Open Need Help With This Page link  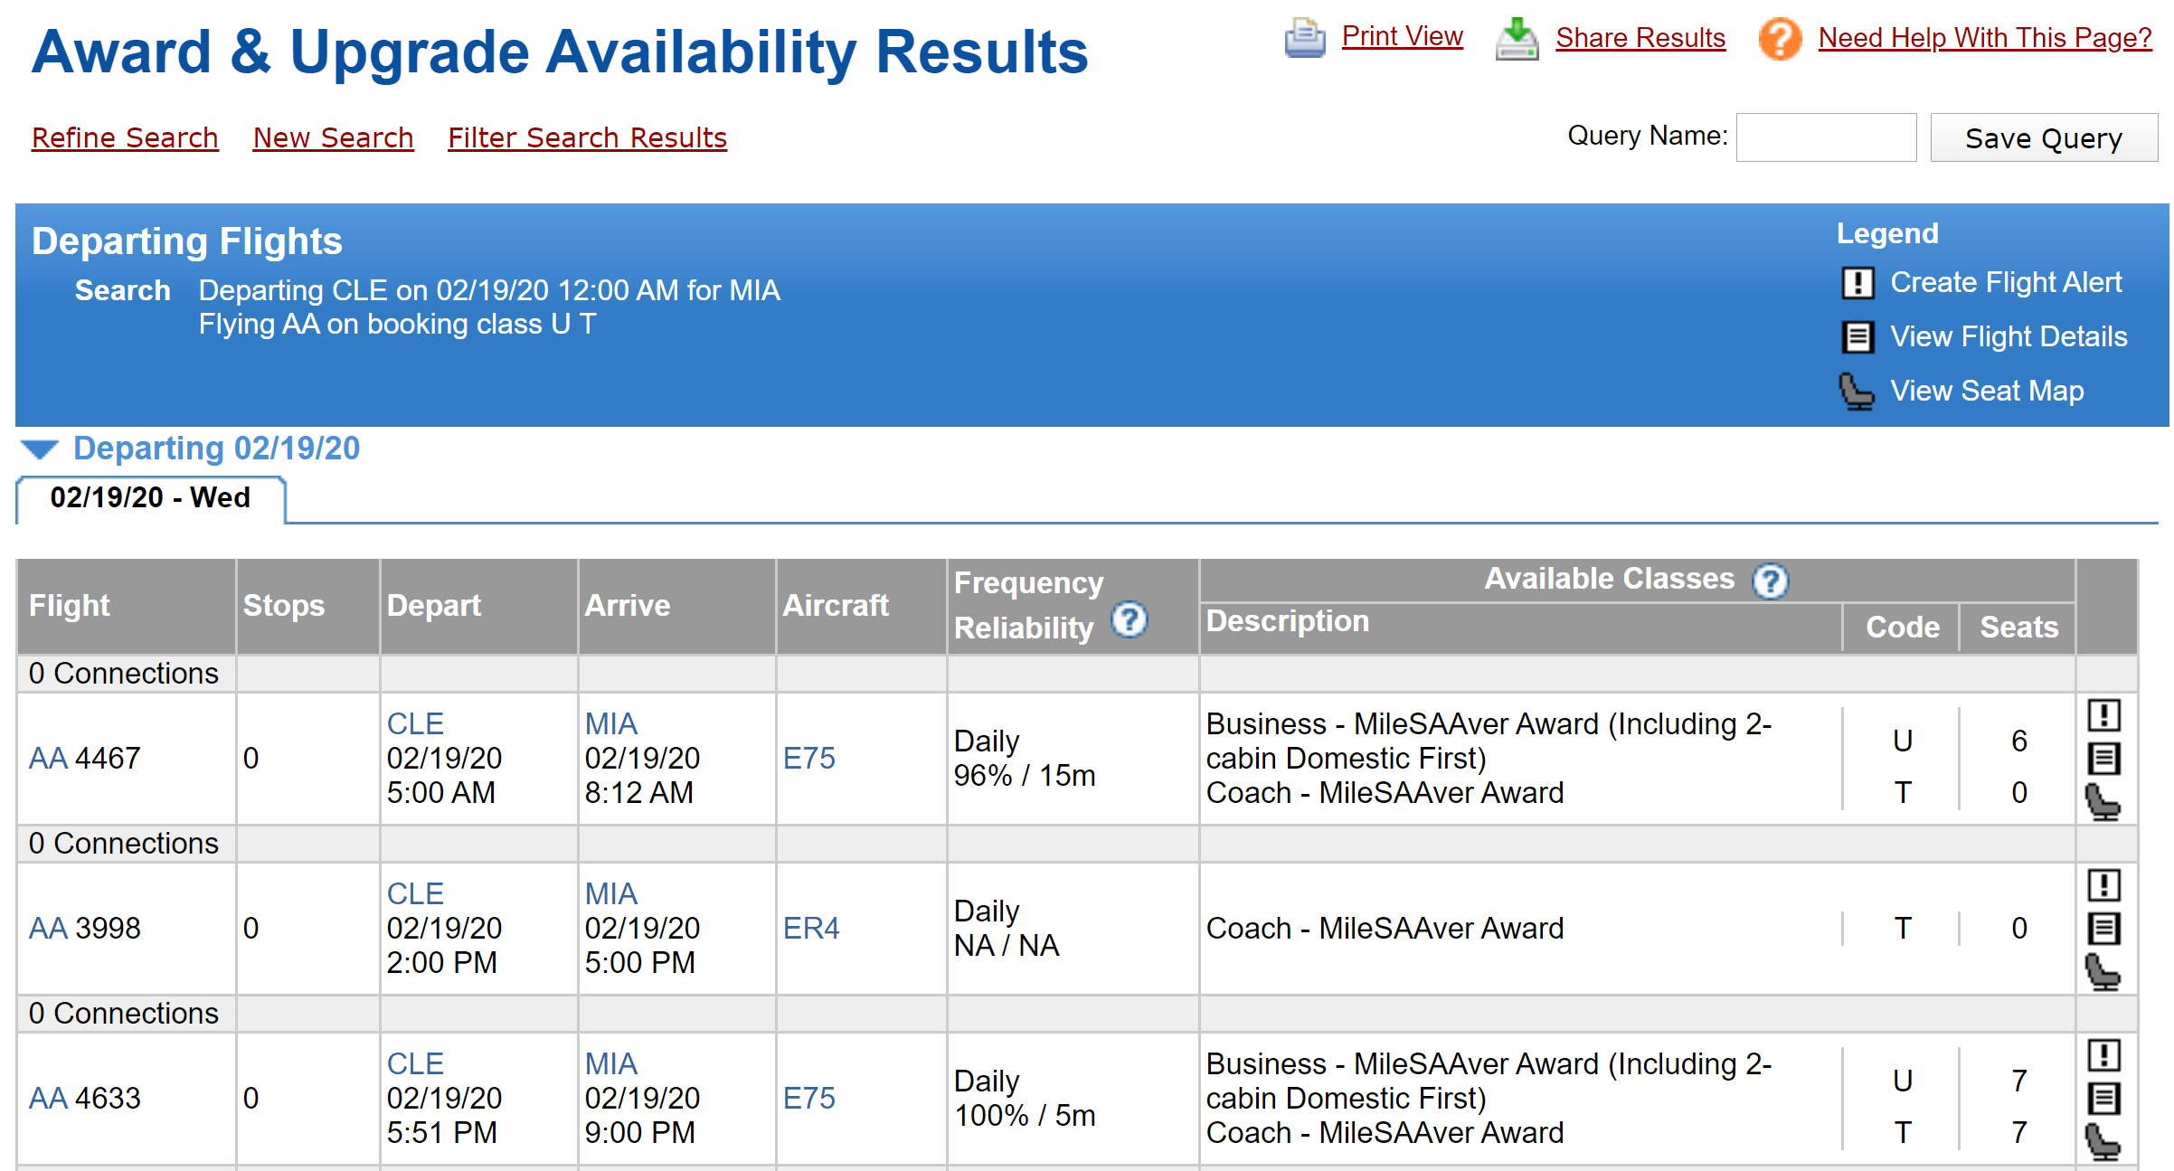pos(1985,38)
